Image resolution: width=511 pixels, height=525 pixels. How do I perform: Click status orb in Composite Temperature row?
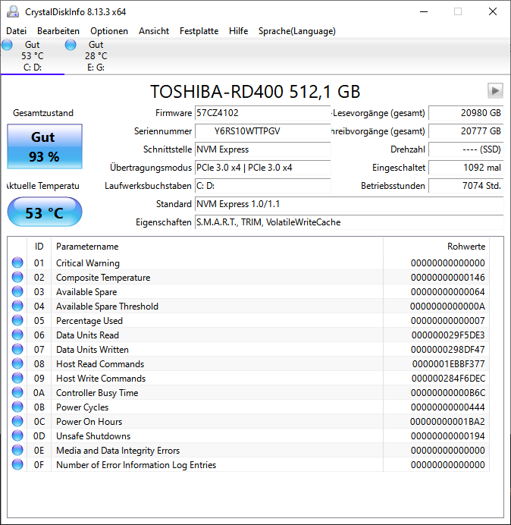17,277
